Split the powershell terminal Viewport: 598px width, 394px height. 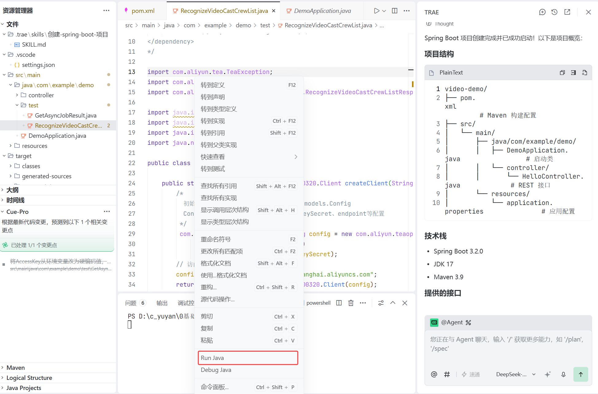pyautogui.click(x=339, y=303)
